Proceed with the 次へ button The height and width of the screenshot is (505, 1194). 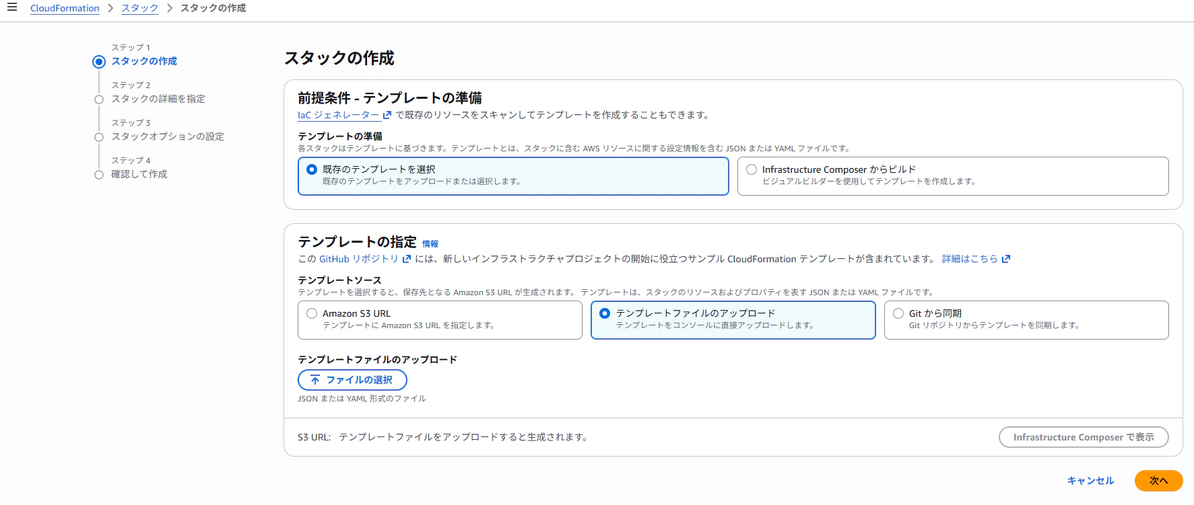click(1158, 481)
